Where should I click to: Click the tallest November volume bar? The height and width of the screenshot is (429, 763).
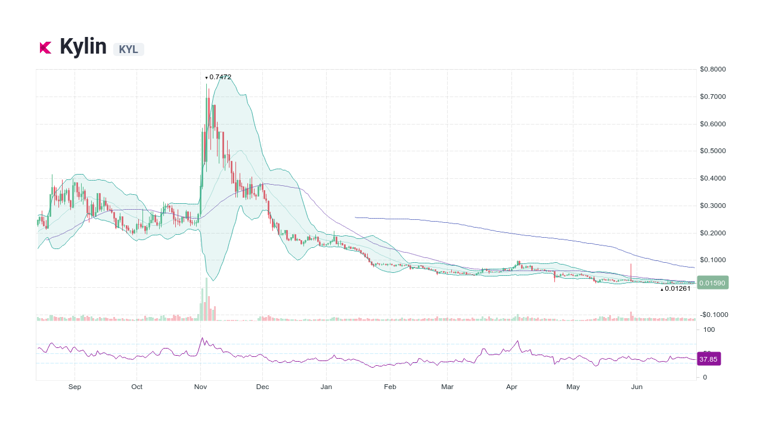(x=206, y=299)
